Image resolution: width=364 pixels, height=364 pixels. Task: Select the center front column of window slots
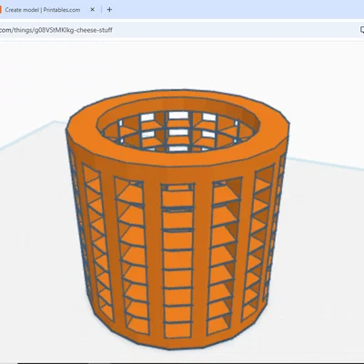[178, 261]
